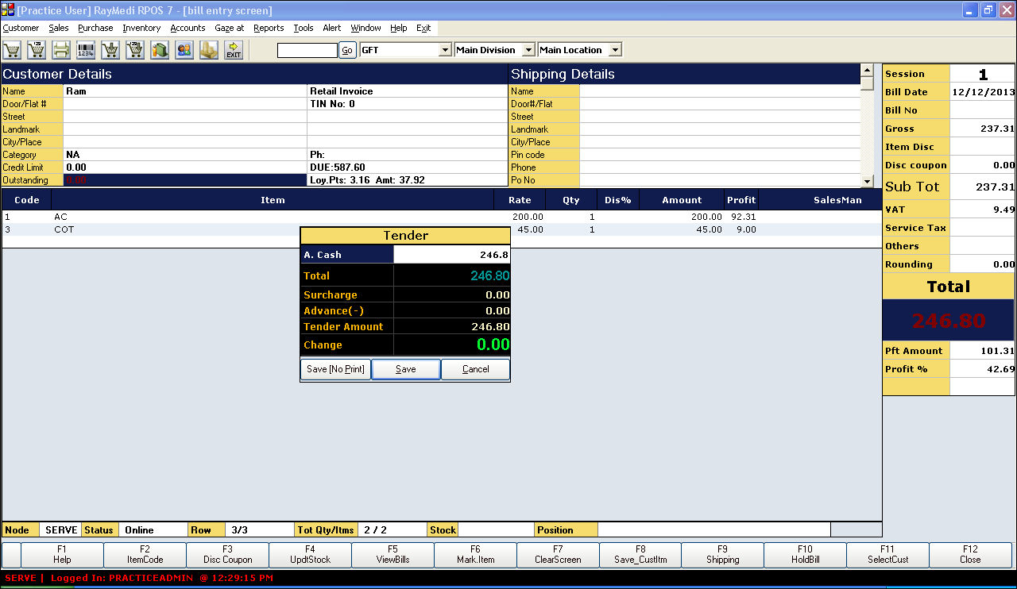The image size is (1017, 589).
Task: Open the Sales menu
Action: (x=59, y=28)
